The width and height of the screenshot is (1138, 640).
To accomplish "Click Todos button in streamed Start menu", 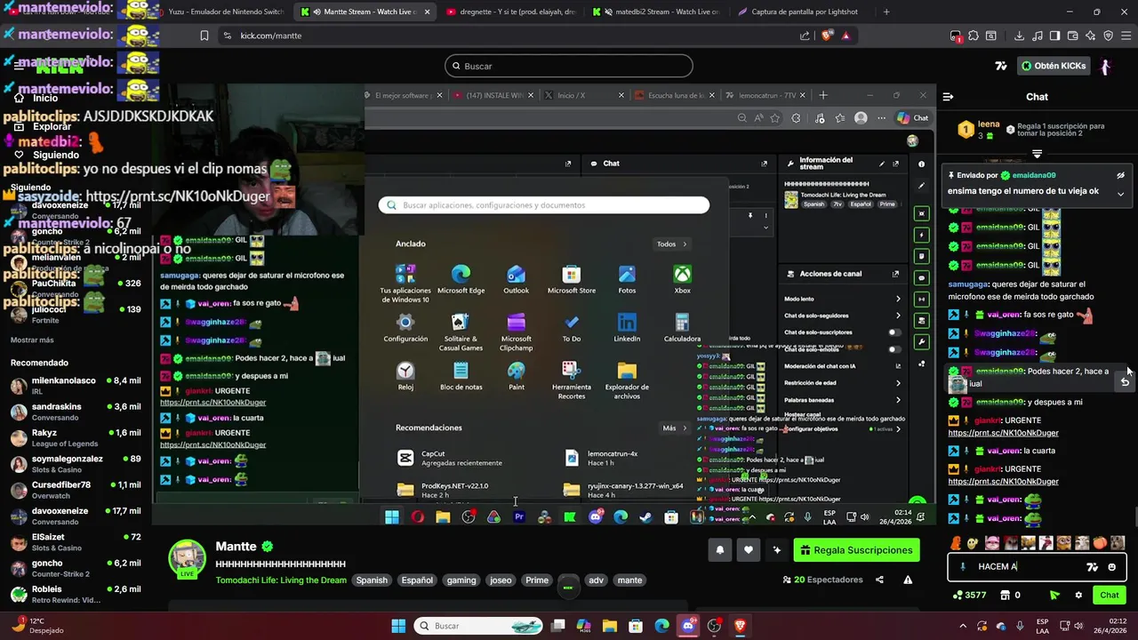I will pyautogui.click(x=671, y=244).
